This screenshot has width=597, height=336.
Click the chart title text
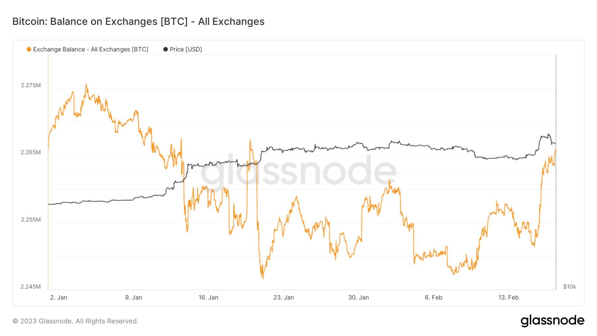coord(138,22)
